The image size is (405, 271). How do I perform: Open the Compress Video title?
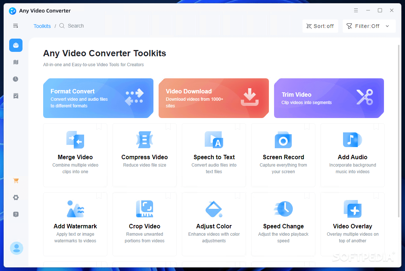coord(145,157)
